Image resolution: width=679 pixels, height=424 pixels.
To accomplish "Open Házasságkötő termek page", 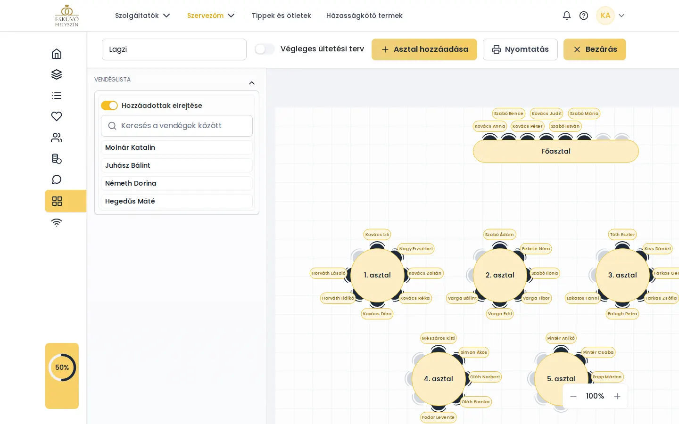I will click(x=364, y=16).
